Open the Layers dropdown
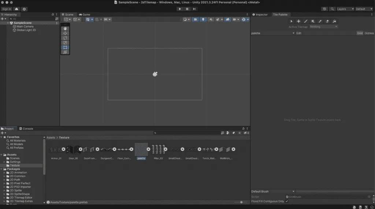375x209 pixels. pos(345,9)
